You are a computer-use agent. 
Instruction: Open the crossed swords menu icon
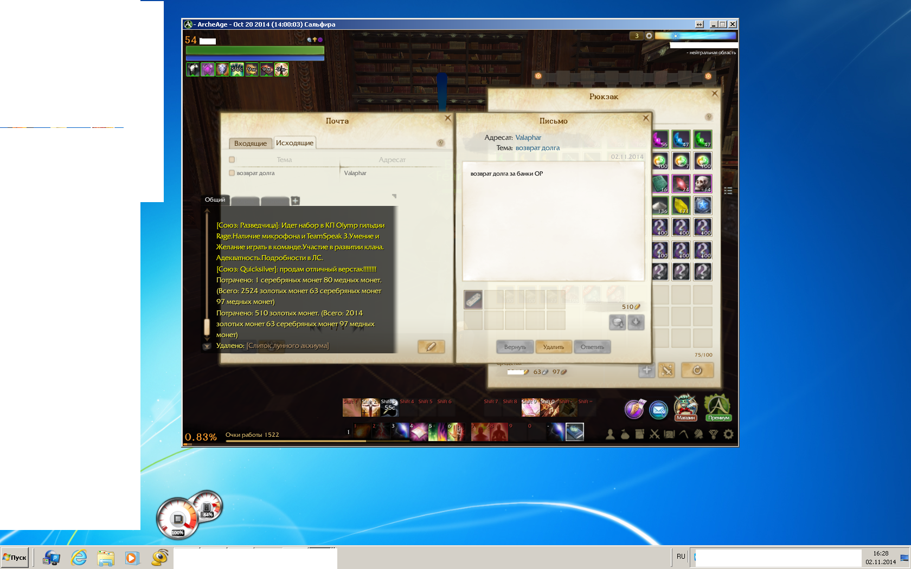655,434
